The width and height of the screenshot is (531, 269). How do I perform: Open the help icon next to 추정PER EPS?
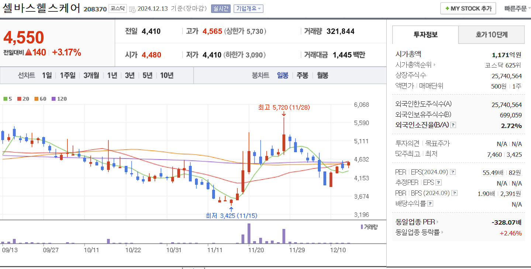point(438,183)
